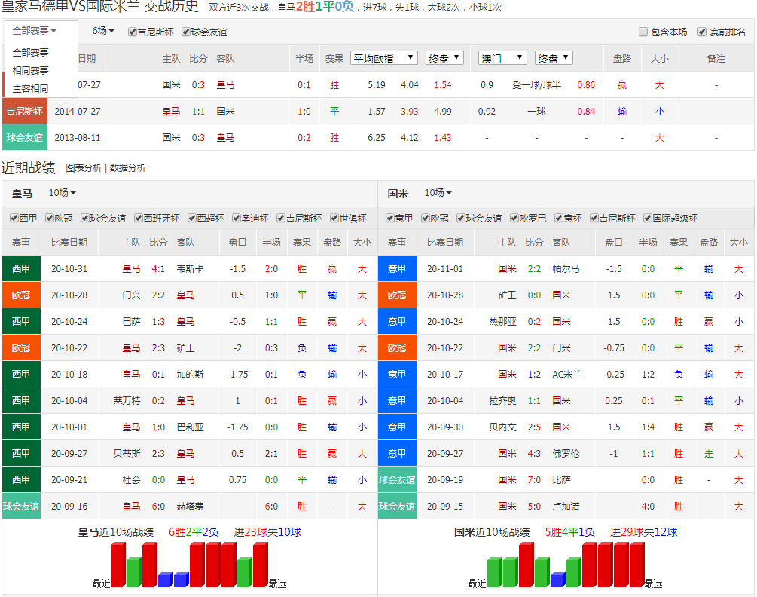Click 贝内文 team name

click(502, 427)
